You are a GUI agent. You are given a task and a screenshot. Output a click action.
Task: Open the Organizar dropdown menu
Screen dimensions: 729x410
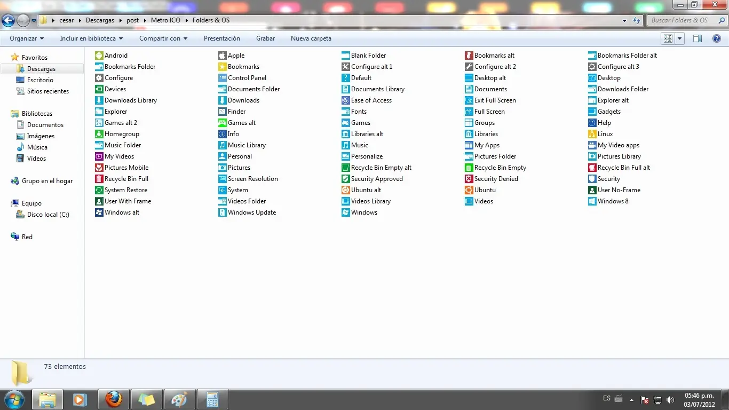pyautogui.click(x=27, y=38)
